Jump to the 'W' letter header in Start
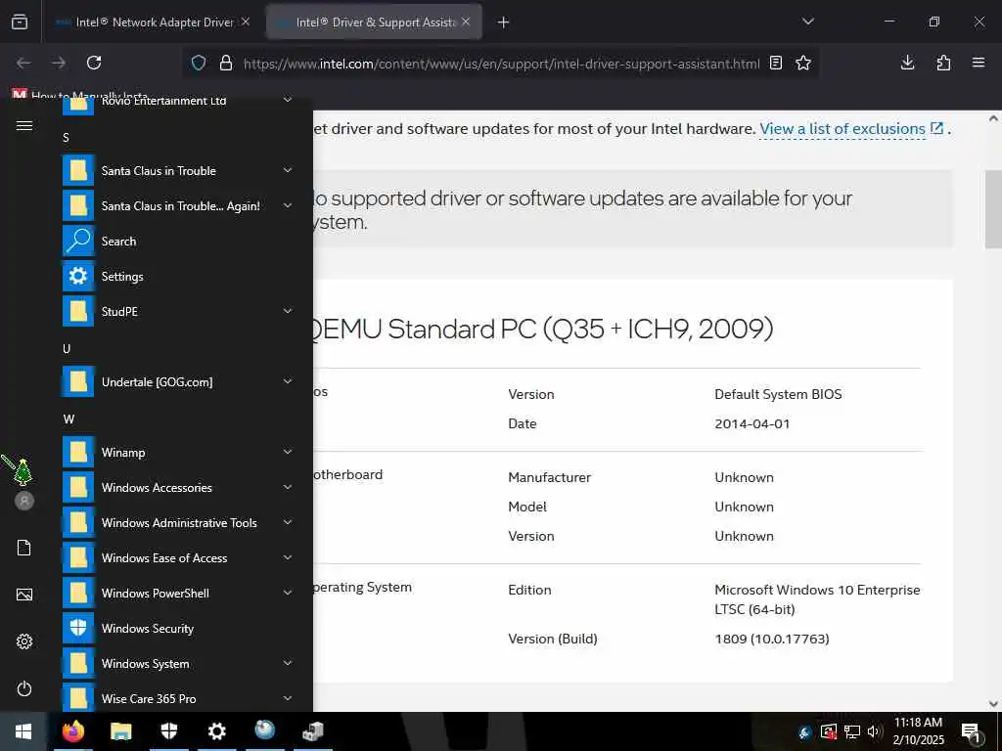 click(68, 419)
